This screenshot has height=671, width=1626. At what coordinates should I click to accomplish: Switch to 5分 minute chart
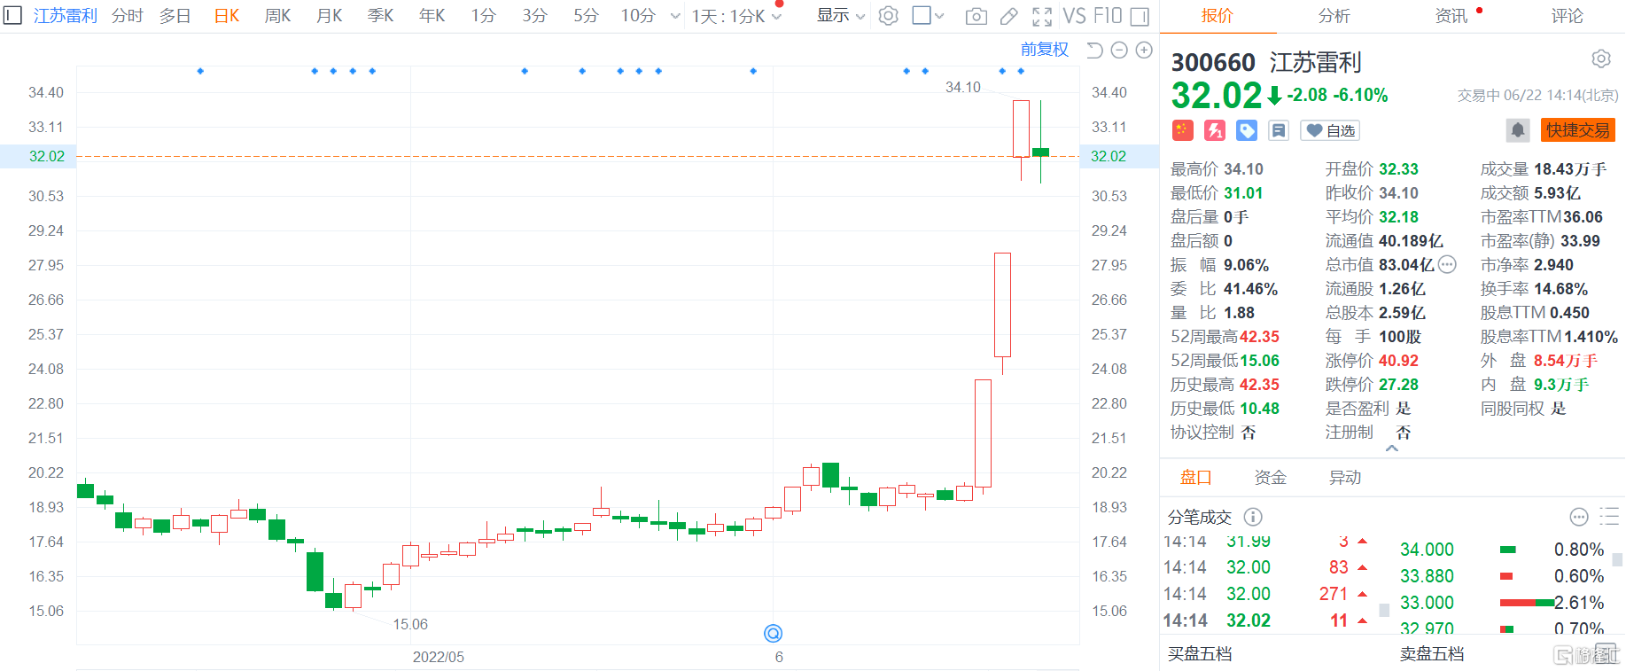[587, 16]
